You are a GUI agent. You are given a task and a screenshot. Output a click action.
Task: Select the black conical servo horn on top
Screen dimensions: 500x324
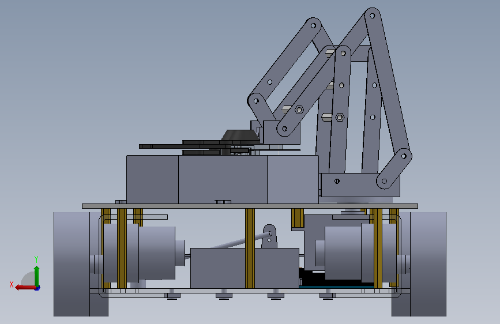240,135
